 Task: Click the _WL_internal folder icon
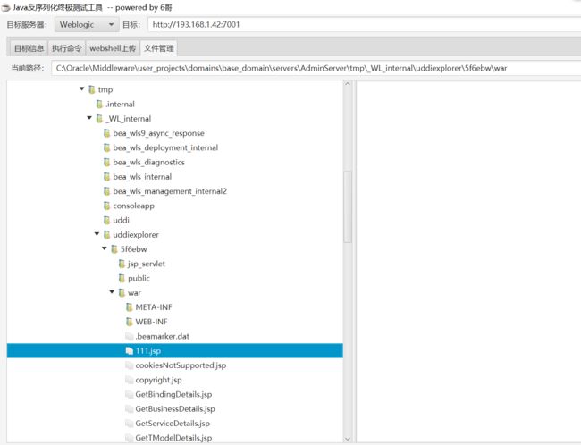pos(99,119)
